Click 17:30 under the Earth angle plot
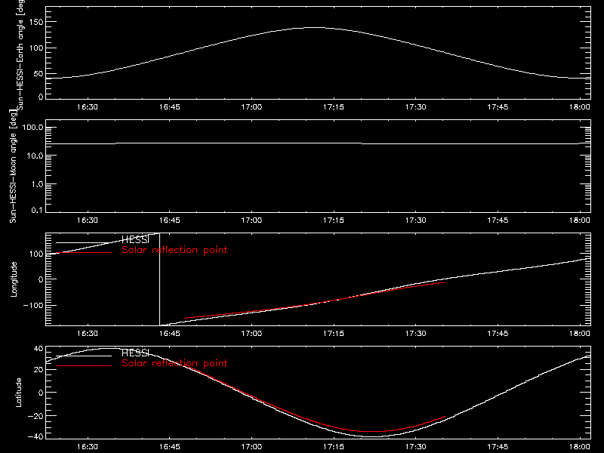 point(416,107)
